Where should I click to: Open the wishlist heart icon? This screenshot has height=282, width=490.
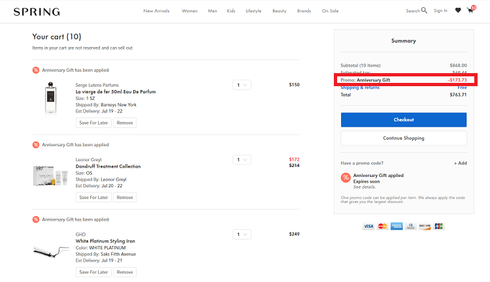click(x=458, y=10)
